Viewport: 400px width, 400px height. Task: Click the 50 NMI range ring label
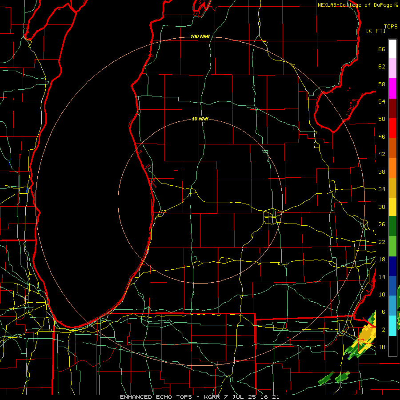point(200,119)
